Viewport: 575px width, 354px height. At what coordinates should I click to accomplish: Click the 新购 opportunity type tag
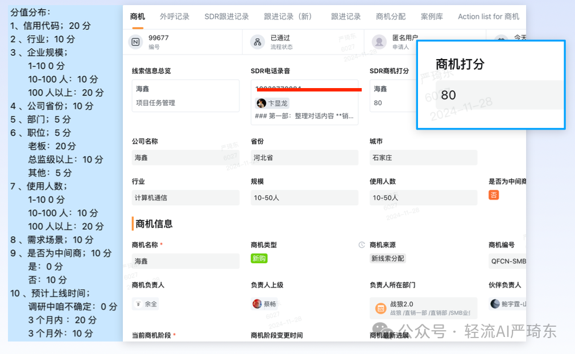(259, 259)
